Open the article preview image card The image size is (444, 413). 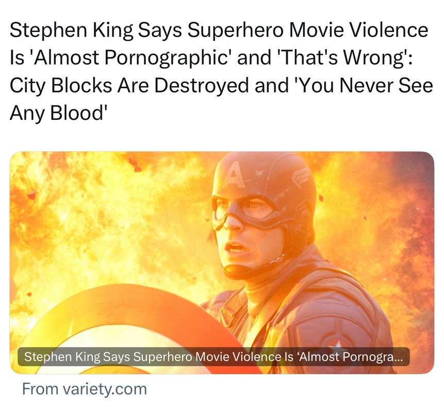pos(222,263)
